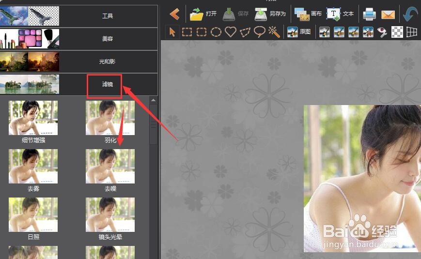Click the blue undo arrow
The width and height of the screenshot is (421, 259).
(410, 14)
